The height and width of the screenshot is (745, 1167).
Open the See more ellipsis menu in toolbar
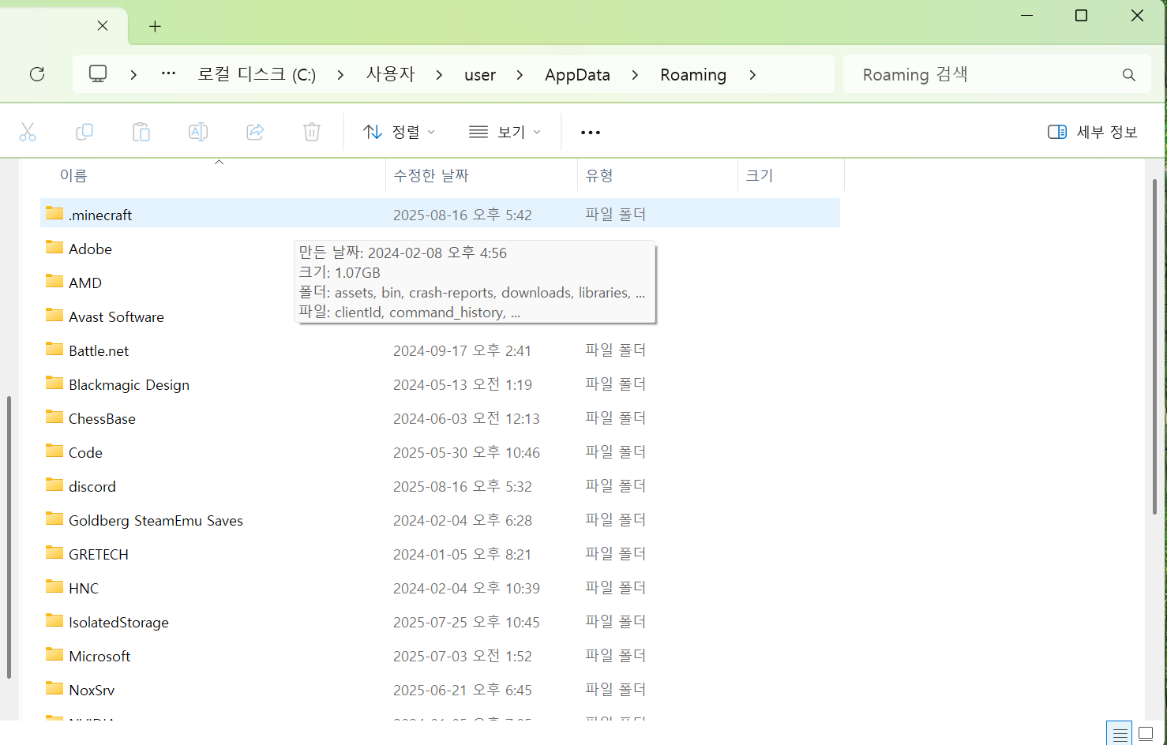click(591, 133)
